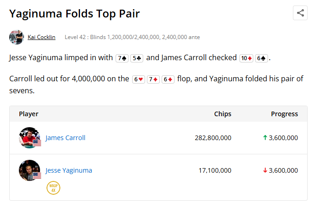Click the red down arrow for Yaginuma

click(x=265, y=170)
